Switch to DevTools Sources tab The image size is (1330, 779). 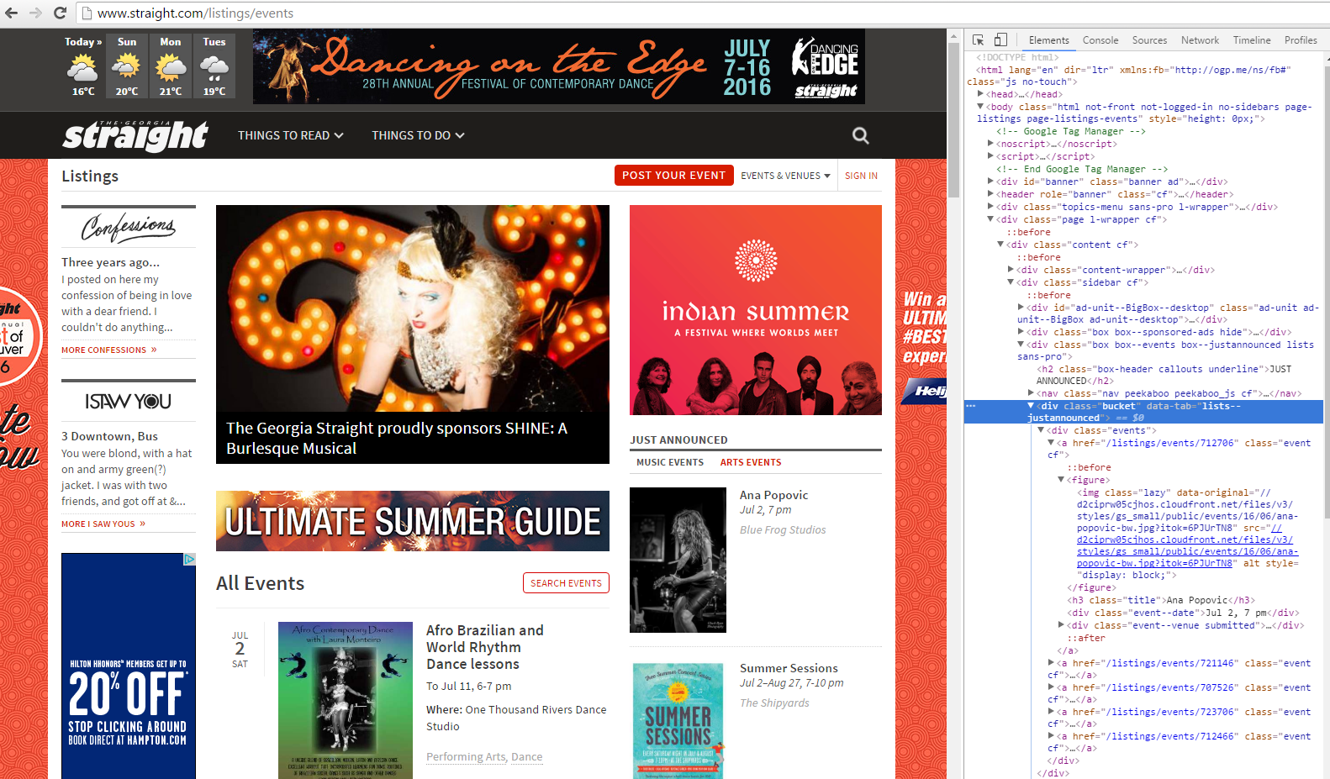click(1149, 40)
